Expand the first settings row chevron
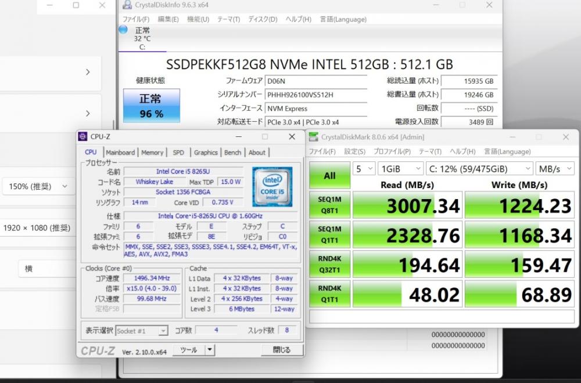 pos(88,72)
